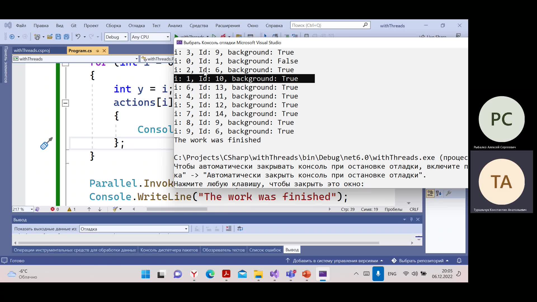Viewport: 537px width, 302px height.
Task: Open Microsoft Teams from the taskbar
Action: pos(291,274)
